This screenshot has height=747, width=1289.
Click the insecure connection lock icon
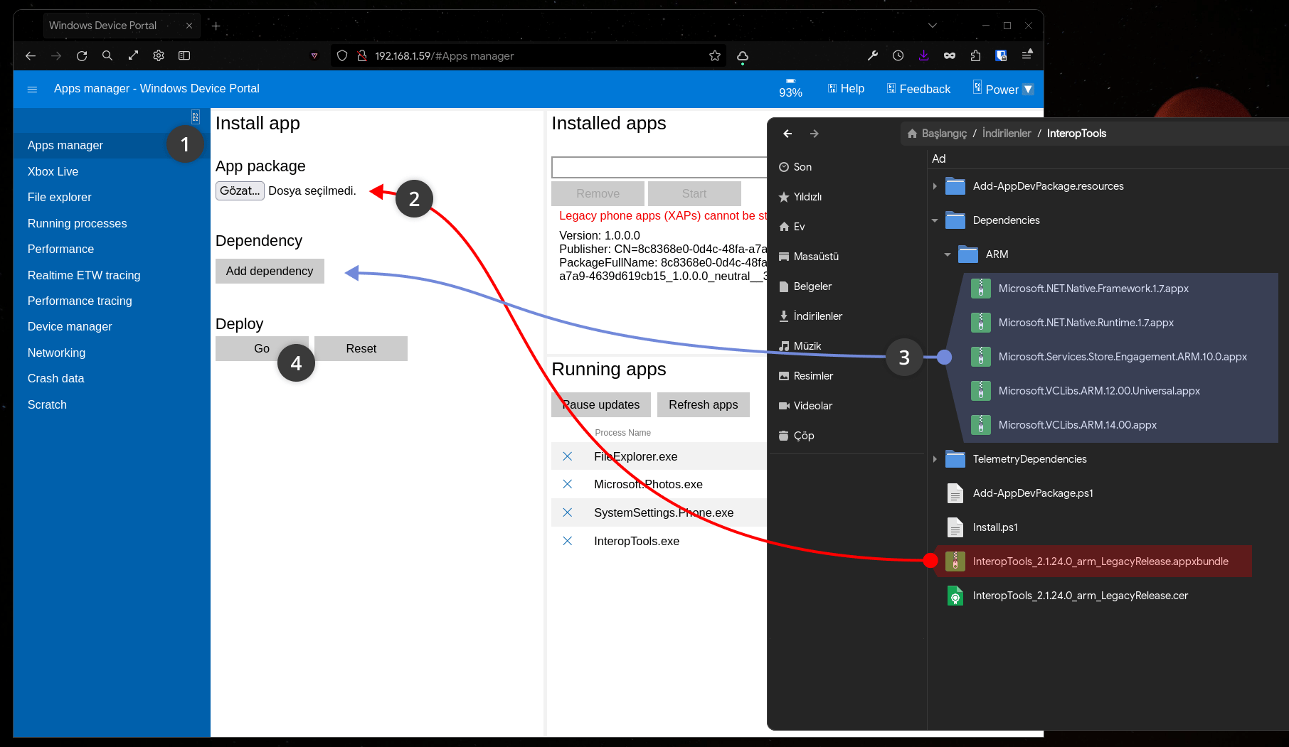pyautogui.click(x=362, y=55)
